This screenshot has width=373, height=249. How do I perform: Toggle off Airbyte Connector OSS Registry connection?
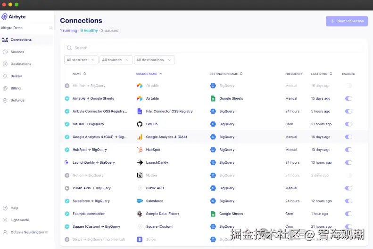click(x=348, y=111)
